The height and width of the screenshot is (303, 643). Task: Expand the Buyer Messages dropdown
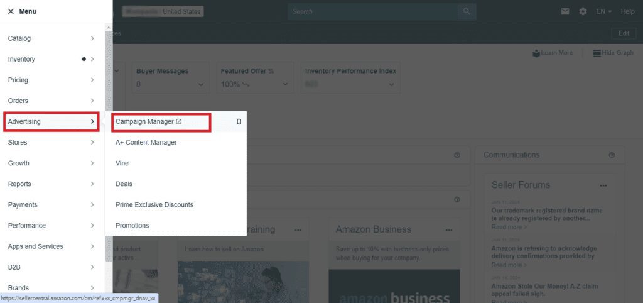coord(200,84)
